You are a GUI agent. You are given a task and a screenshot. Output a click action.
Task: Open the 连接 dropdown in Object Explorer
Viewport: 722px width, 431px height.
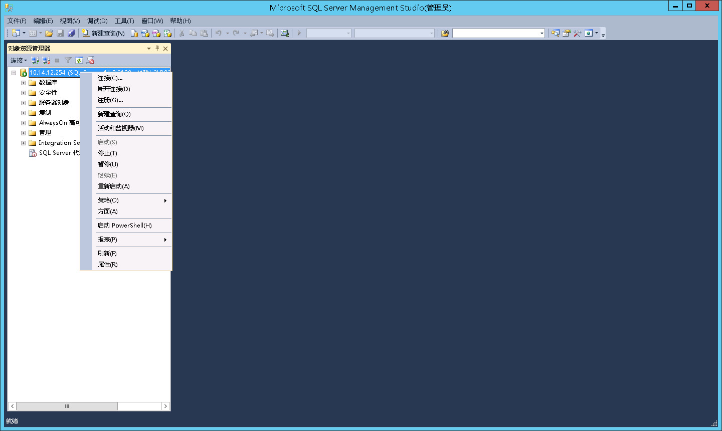click(19, 60)
